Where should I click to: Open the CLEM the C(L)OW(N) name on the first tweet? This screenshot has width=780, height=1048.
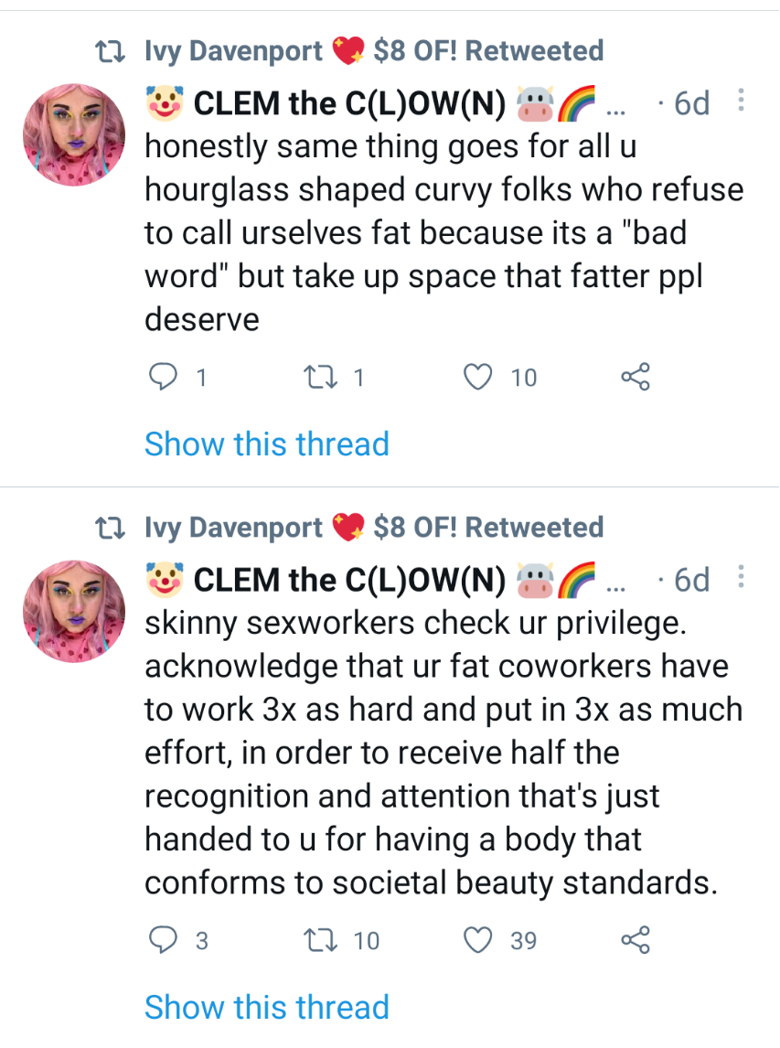coord(350,104)
